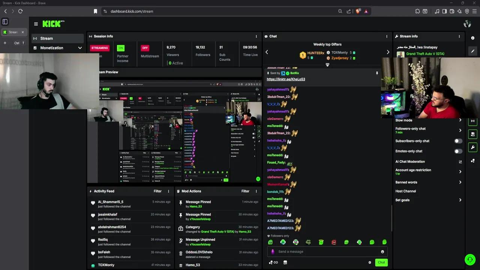
Task: Open the chat settings gear icon
Action: (370, 262)
